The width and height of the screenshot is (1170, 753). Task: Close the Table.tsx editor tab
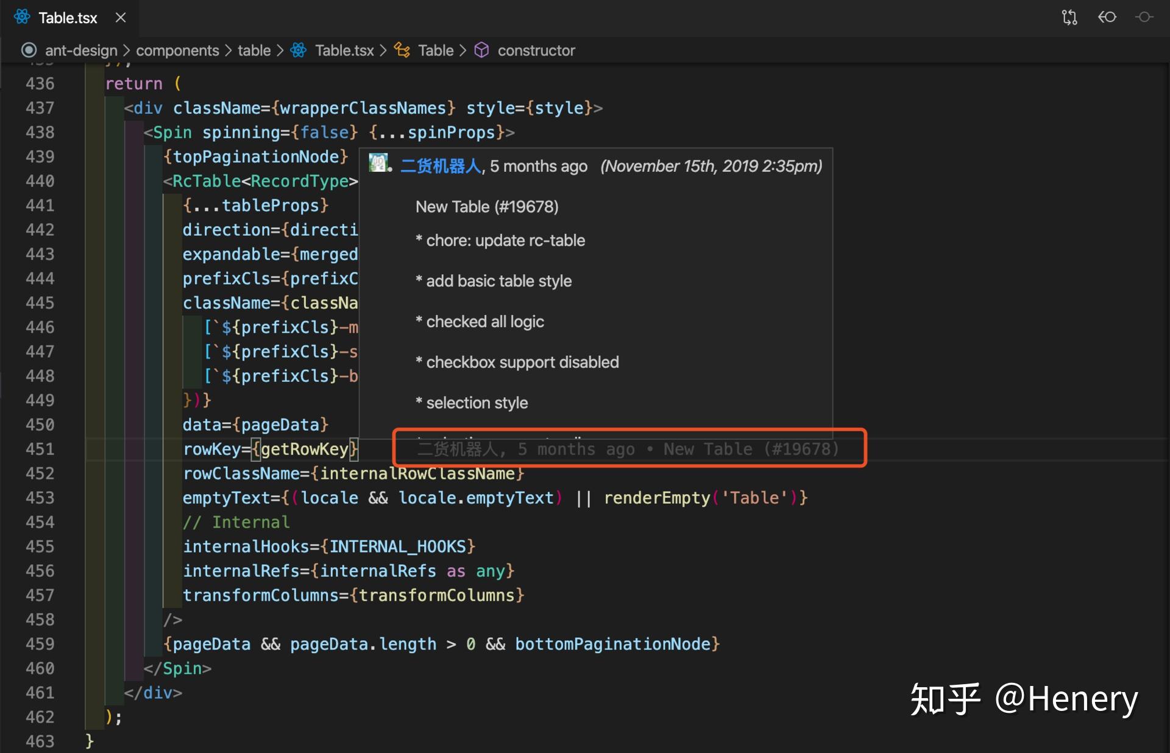pyautogui.click(x=121, y=18)
